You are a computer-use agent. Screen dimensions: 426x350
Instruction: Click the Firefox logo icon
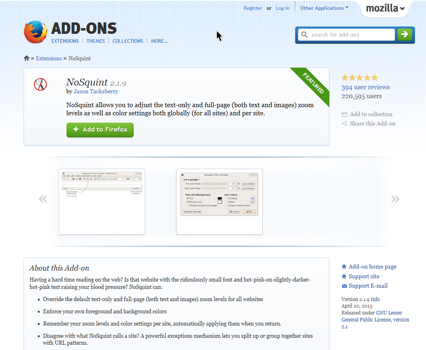(35, 32)
